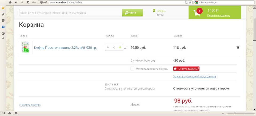Open yellow star bookmarks panel in sidebar
Viewport: 256px width, 116px height.
point(3,8)
